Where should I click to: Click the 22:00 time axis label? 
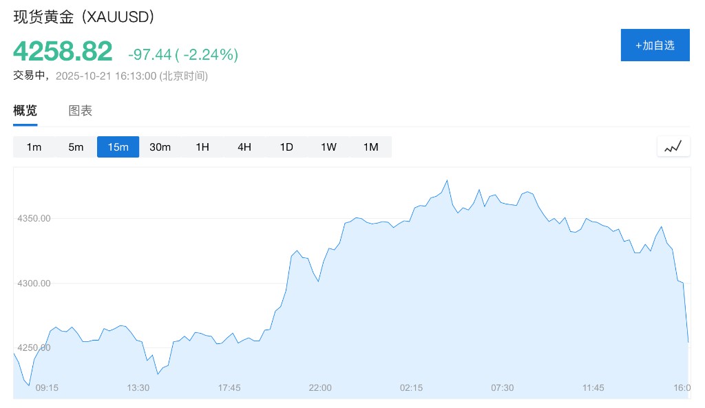[320, 388]
